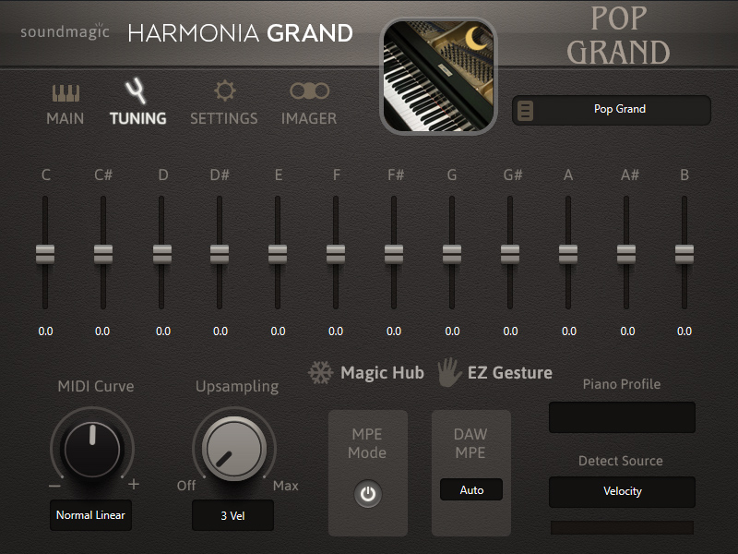The width and height of the screenshot is (738, 554).
Task: Click the MIDI Curve minus sign
Action: coord(54,486)
